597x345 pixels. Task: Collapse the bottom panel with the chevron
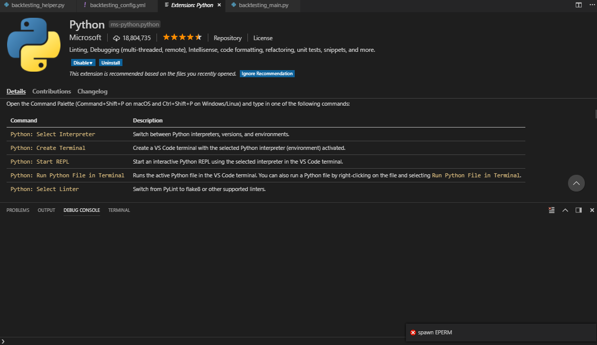point(565,210)
